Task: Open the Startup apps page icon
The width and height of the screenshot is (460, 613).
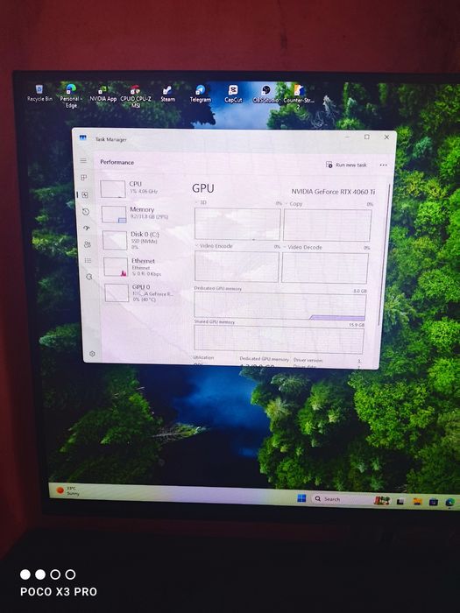Action: pos(87,228)
